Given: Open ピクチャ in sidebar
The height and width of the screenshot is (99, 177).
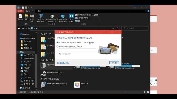Looking at the screenshot, I should (25, 71).
